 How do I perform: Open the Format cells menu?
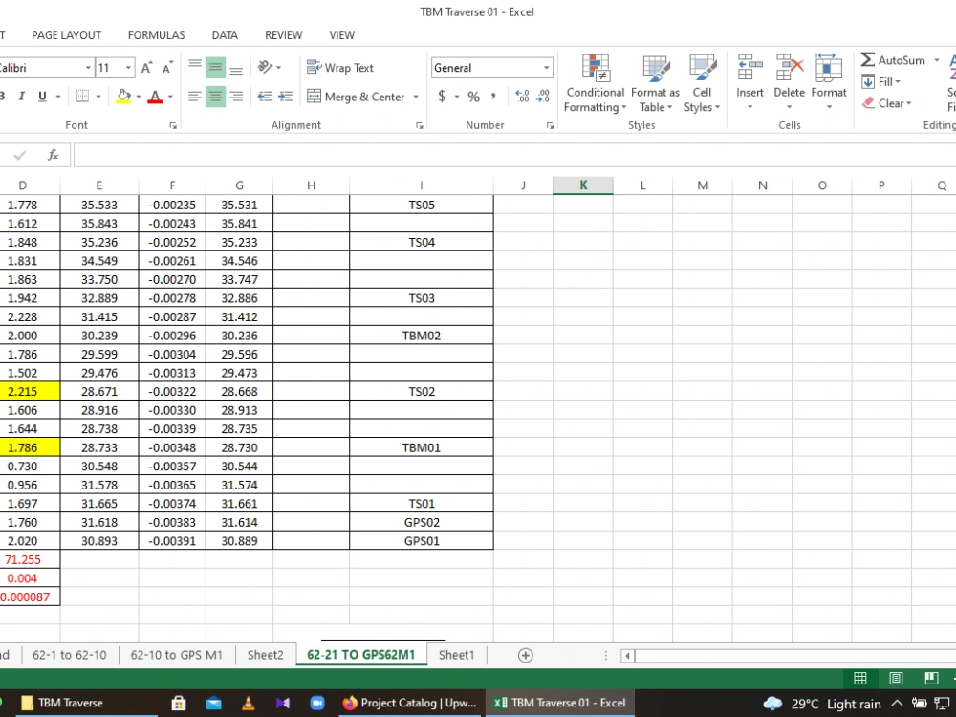tap(829, 82)
